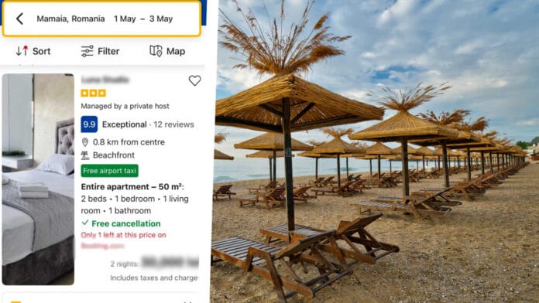The width and height of the screenshot is (539, 303).
Task: Click the Sort arrows icon
Action: 22,51
